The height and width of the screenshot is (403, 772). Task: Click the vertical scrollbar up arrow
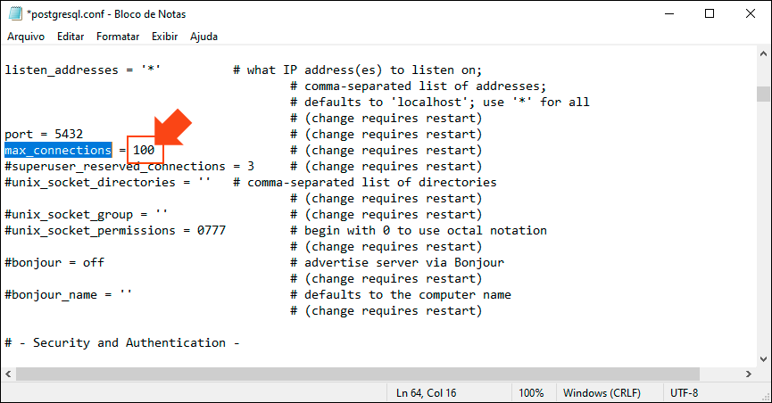coord(763,60)
